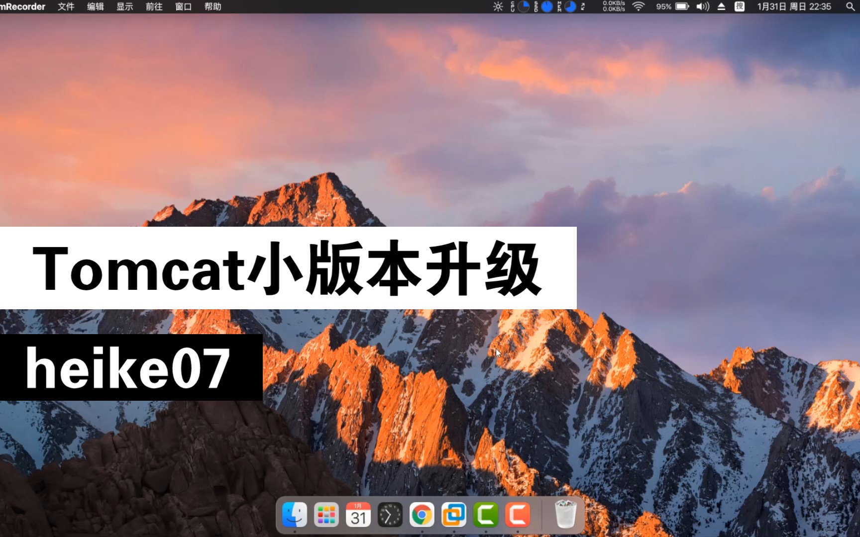Open Spotlight search magnifier in menu bar
The height and width of the screenshot is (537, 860).
point(850,6)
